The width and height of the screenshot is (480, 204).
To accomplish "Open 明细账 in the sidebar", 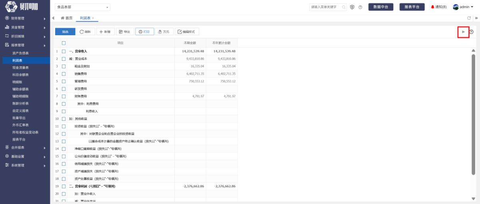I will [17, 82].
